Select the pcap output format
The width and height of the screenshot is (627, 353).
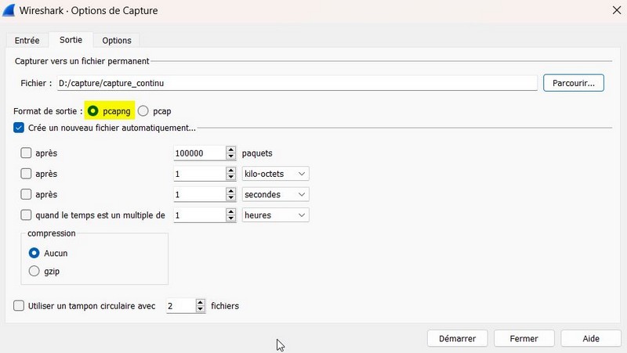(143, 112)
